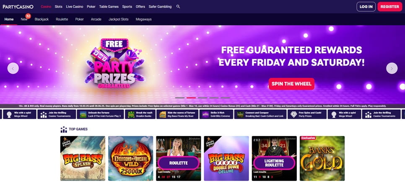Jump to first carousel slide indicator

(180, 98)
